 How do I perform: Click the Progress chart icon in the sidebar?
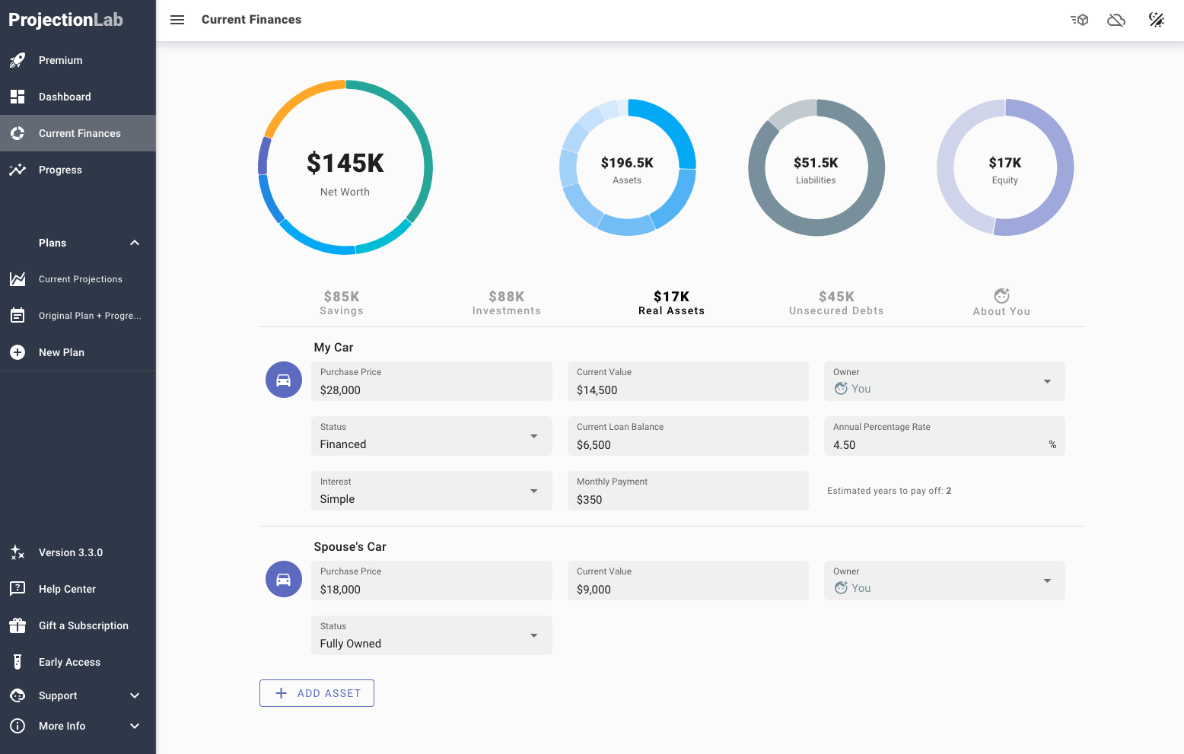click(18, 169)
